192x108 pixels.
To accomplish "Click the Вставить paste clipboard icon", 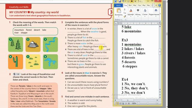I will (x=119, y=10).
